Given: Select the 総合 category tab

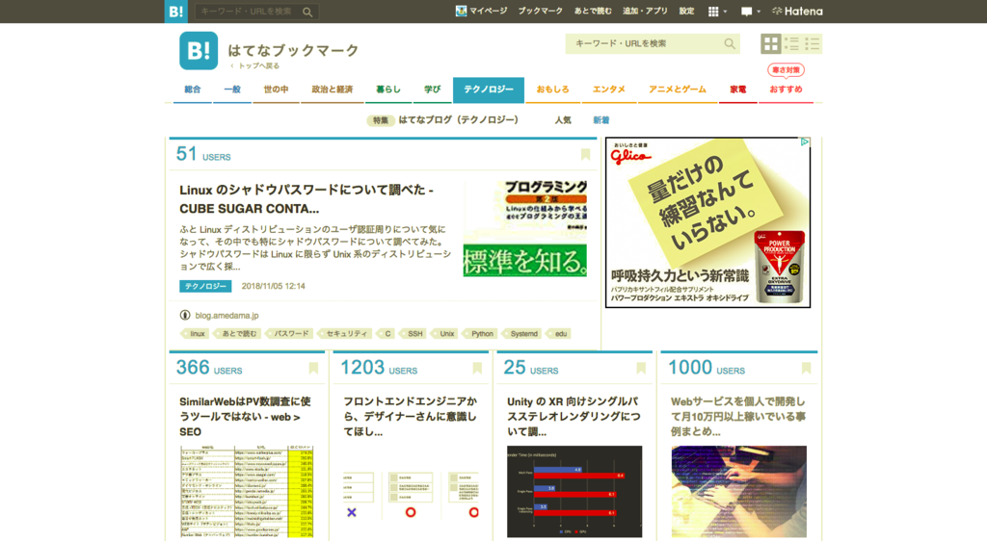Looking at the screenshot, I should (x=193, y=90).
